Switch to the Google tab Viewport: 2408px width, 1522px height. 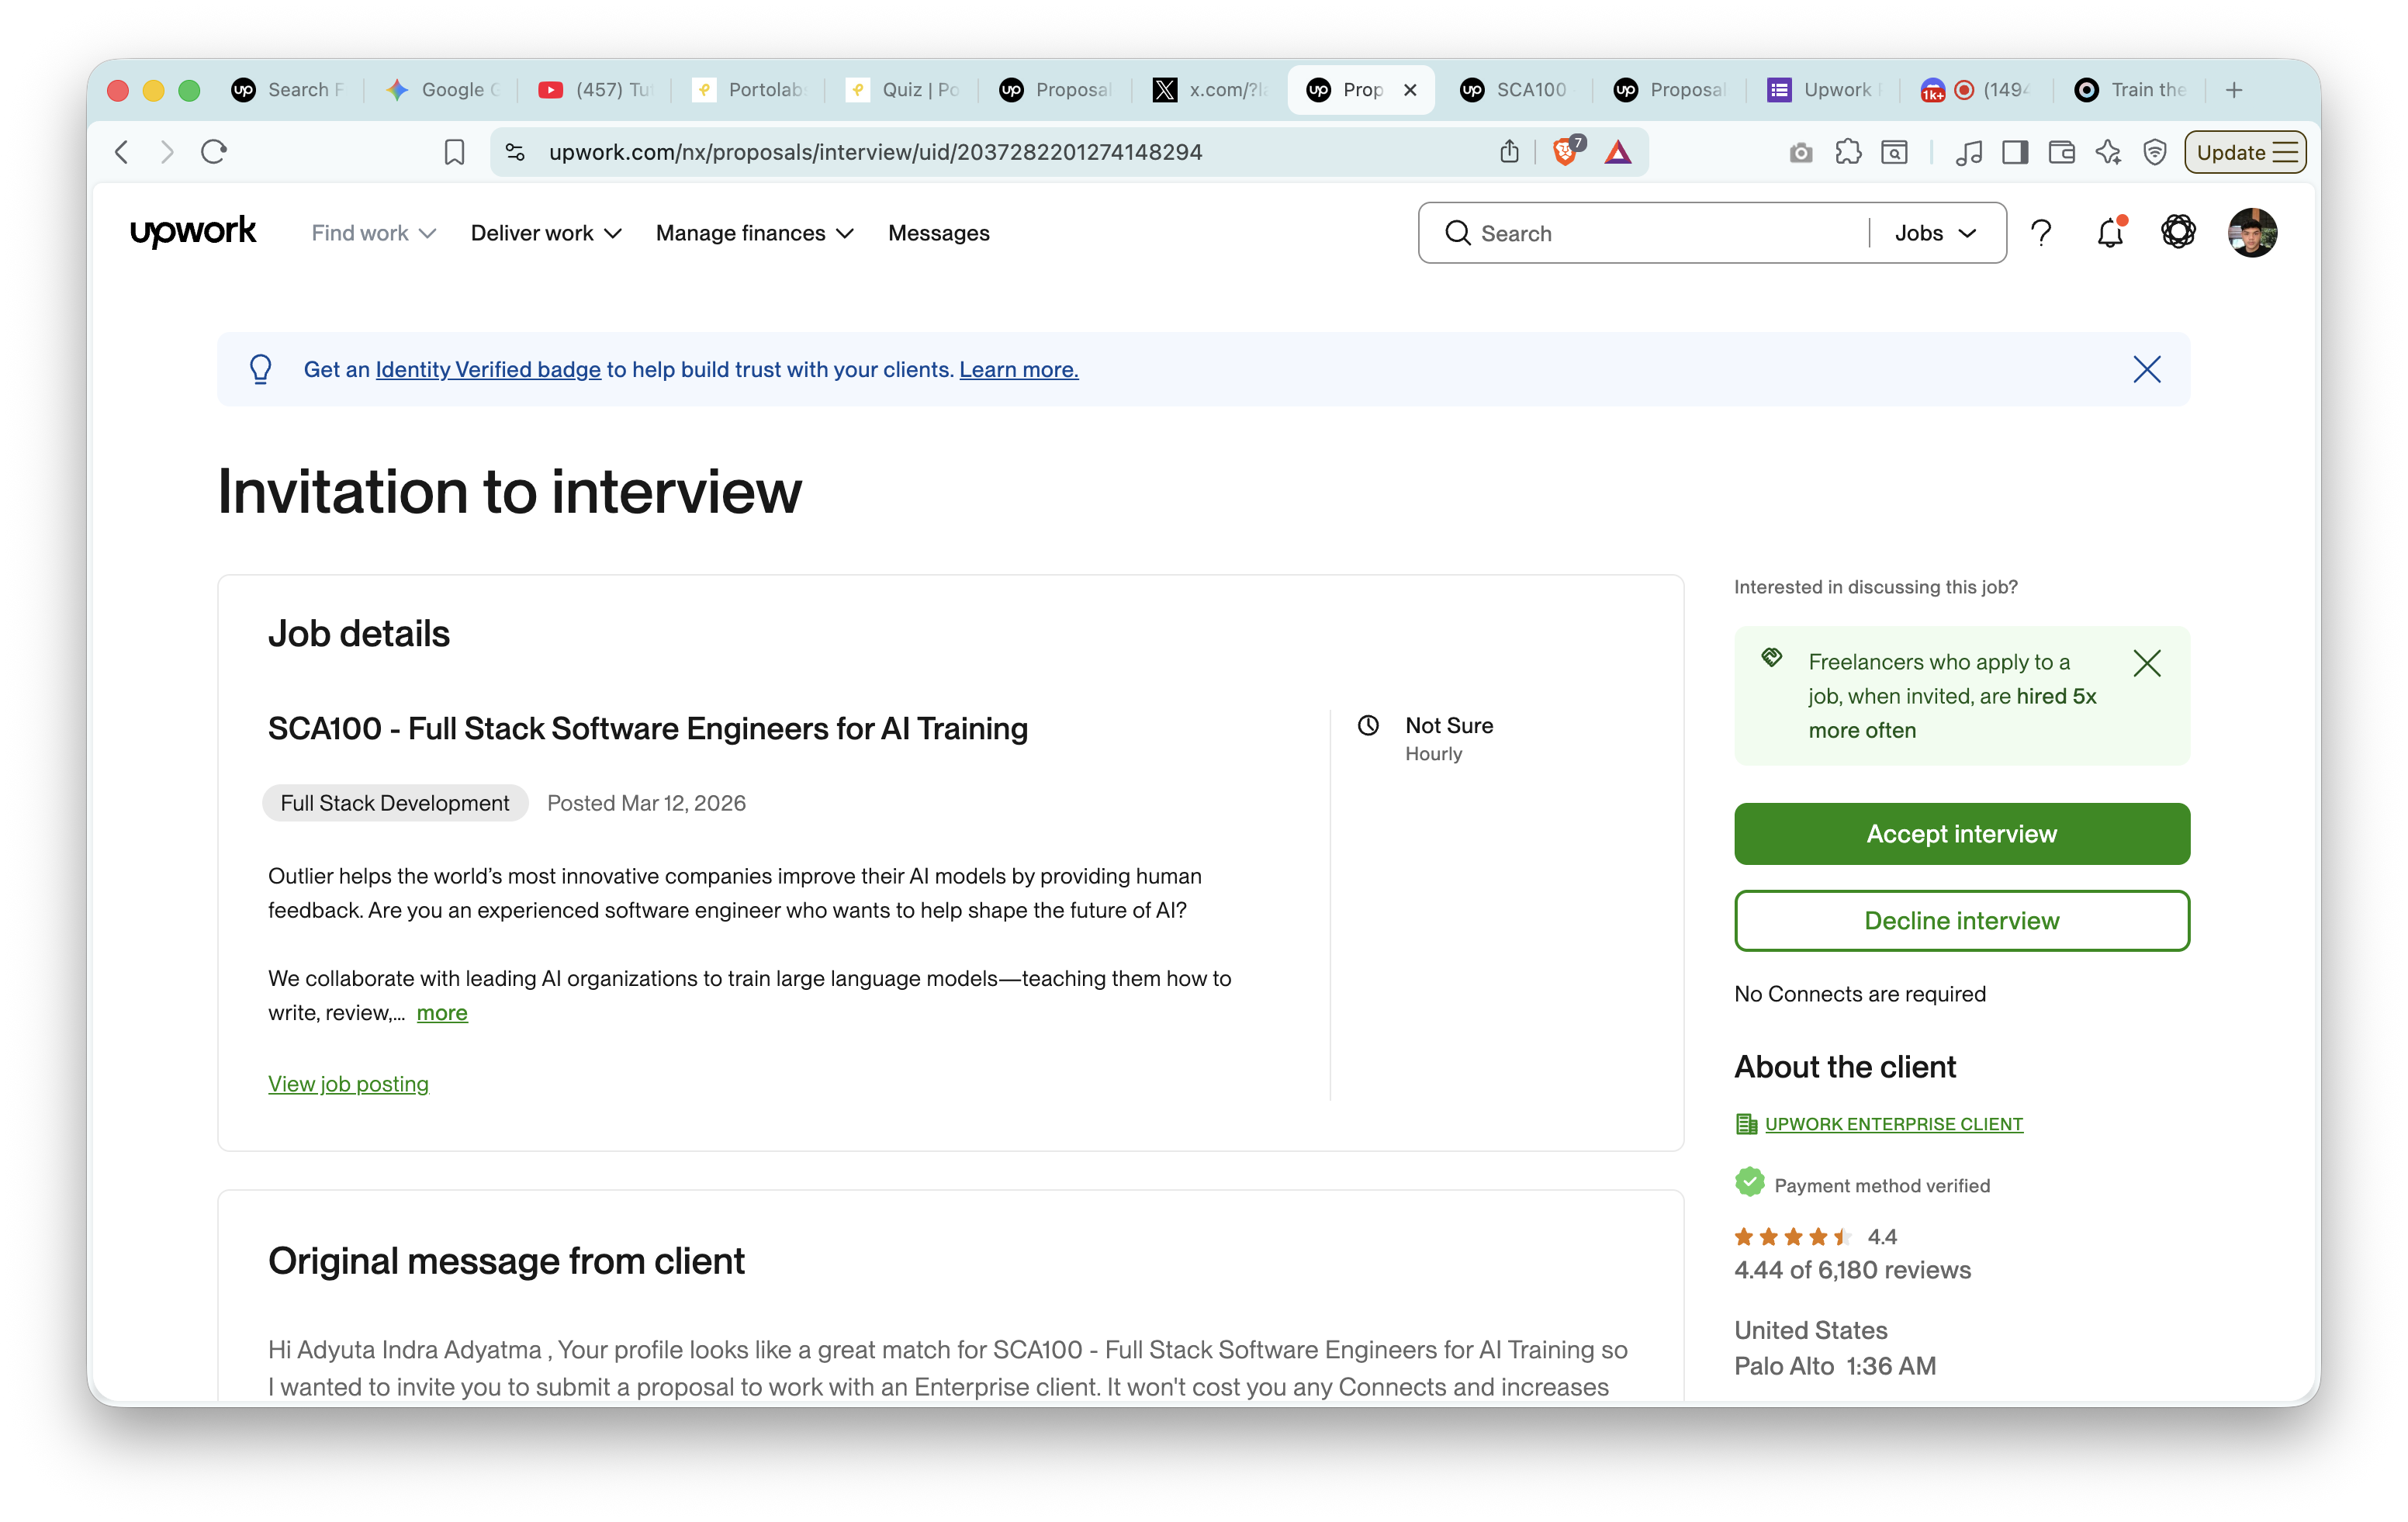coord(442,90)
